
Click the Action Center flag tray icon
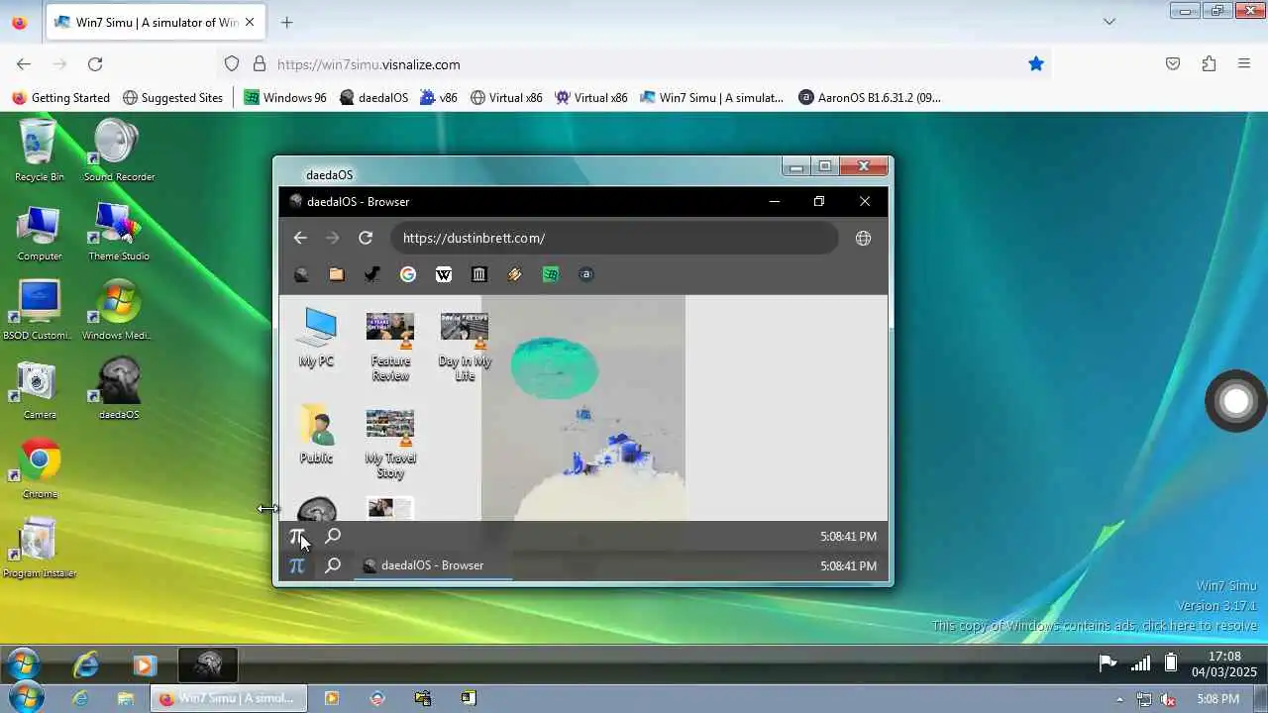point(1108,663)
